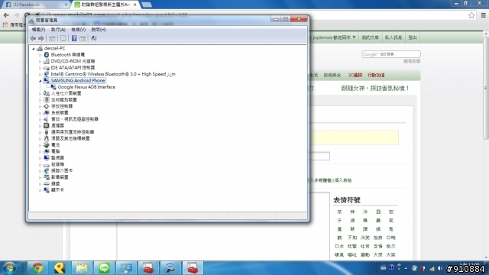The height and width of the screenshot is (275, 489).
Task: Open the wireless connection app on taskbar
Action: [x=170, y=268]
